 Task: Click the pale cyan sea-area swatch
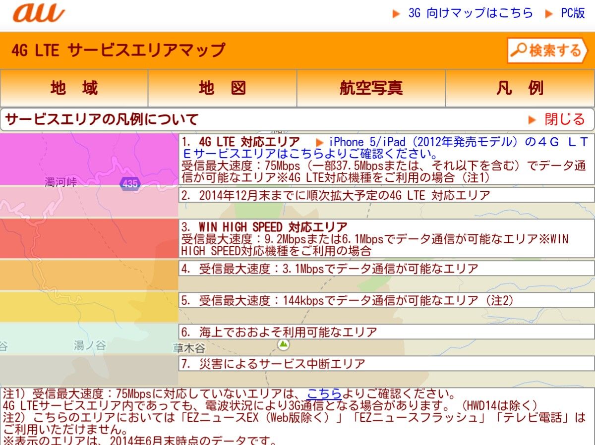click(x=89, y=338)
